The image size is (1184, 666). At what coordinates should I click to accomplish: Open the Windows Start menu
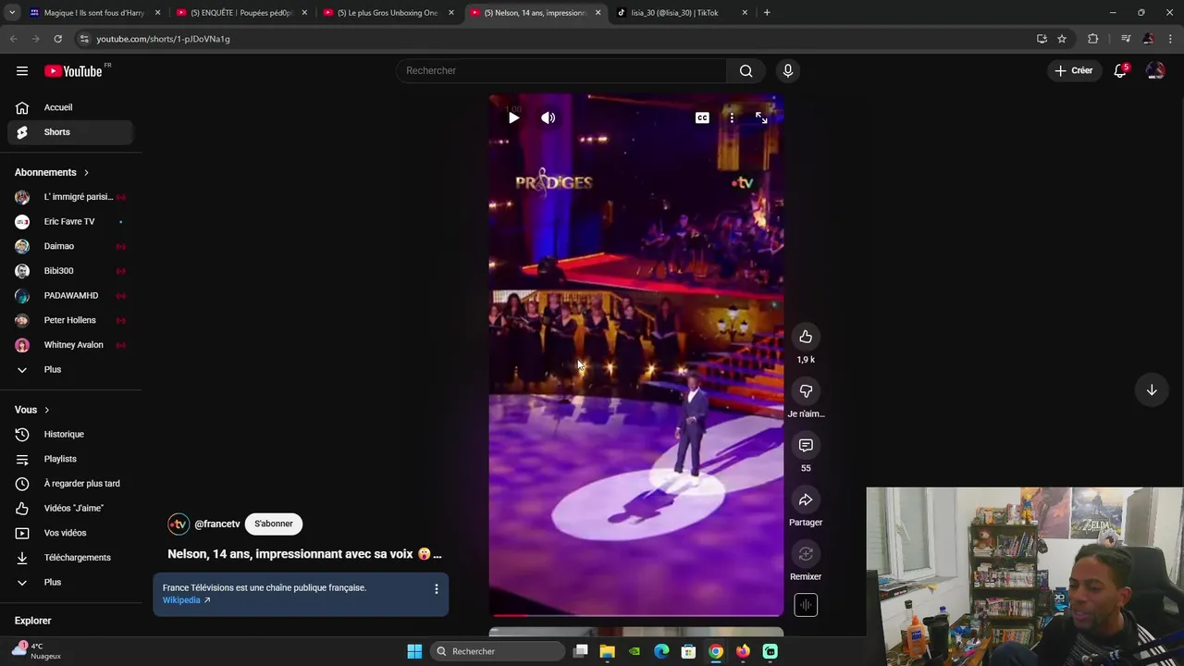pos(414,651)
